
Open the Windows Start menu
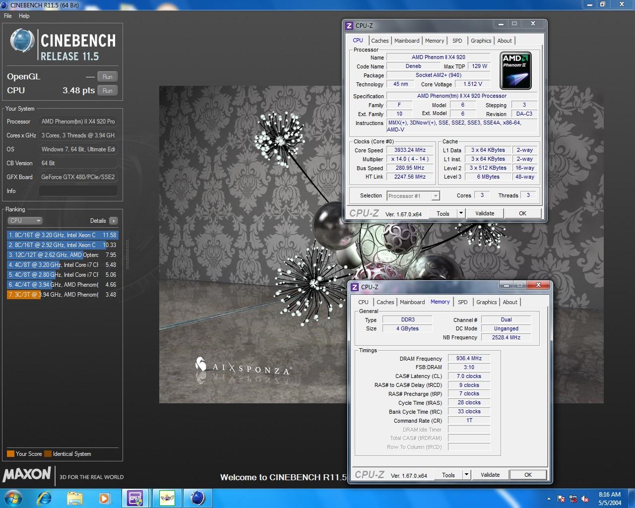pos(13,498)
